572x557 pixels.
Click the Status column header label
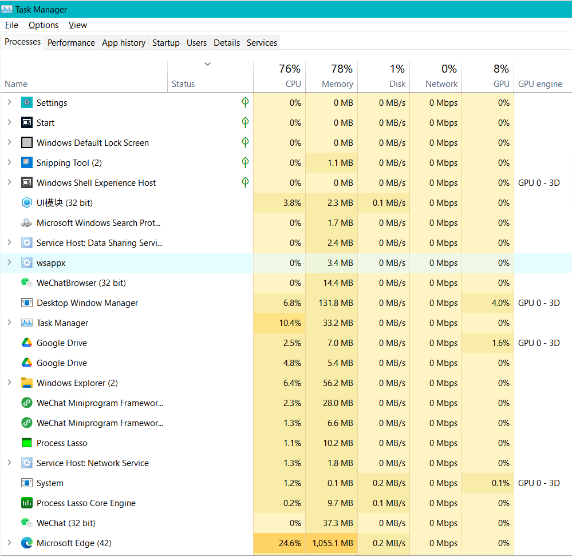183,84
